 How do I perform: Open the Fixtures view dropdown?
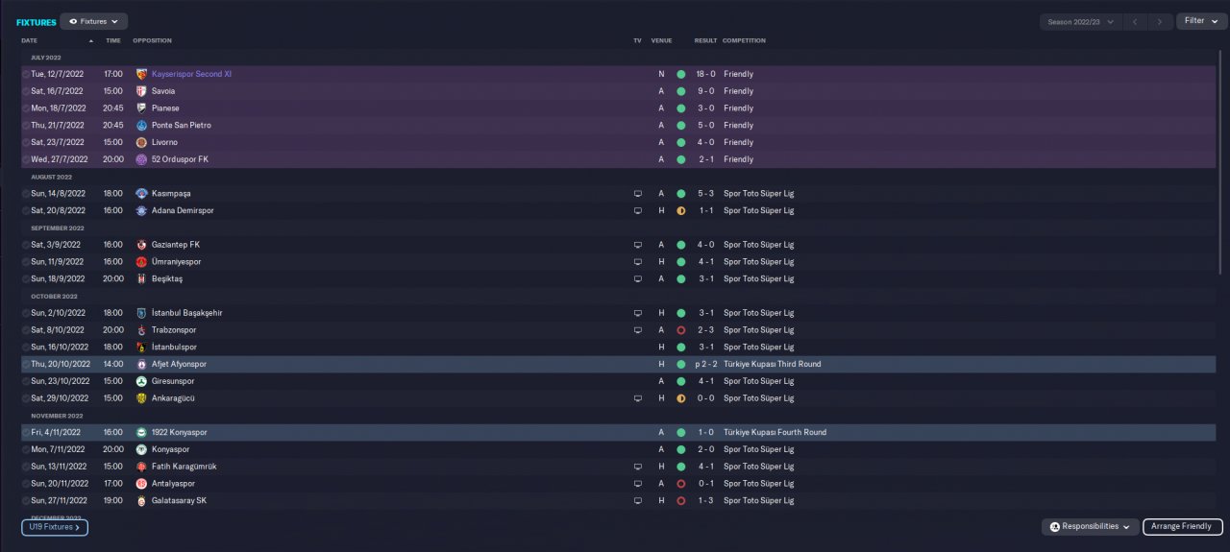[94, 21]
